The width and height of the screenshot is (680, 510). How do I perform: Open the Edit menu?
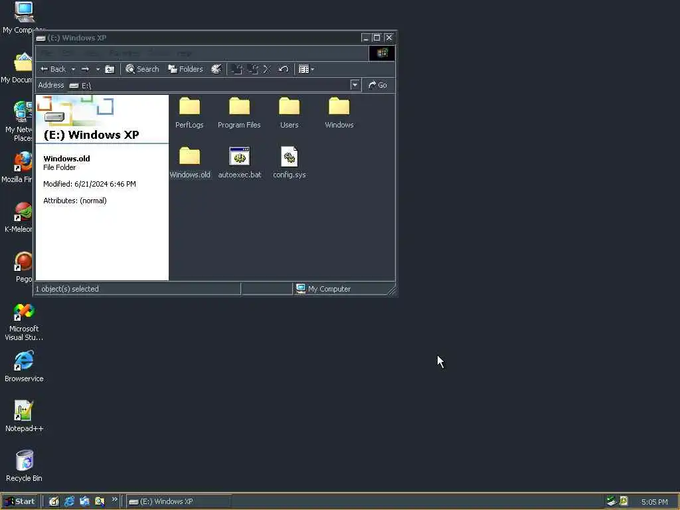click(68, 53)
